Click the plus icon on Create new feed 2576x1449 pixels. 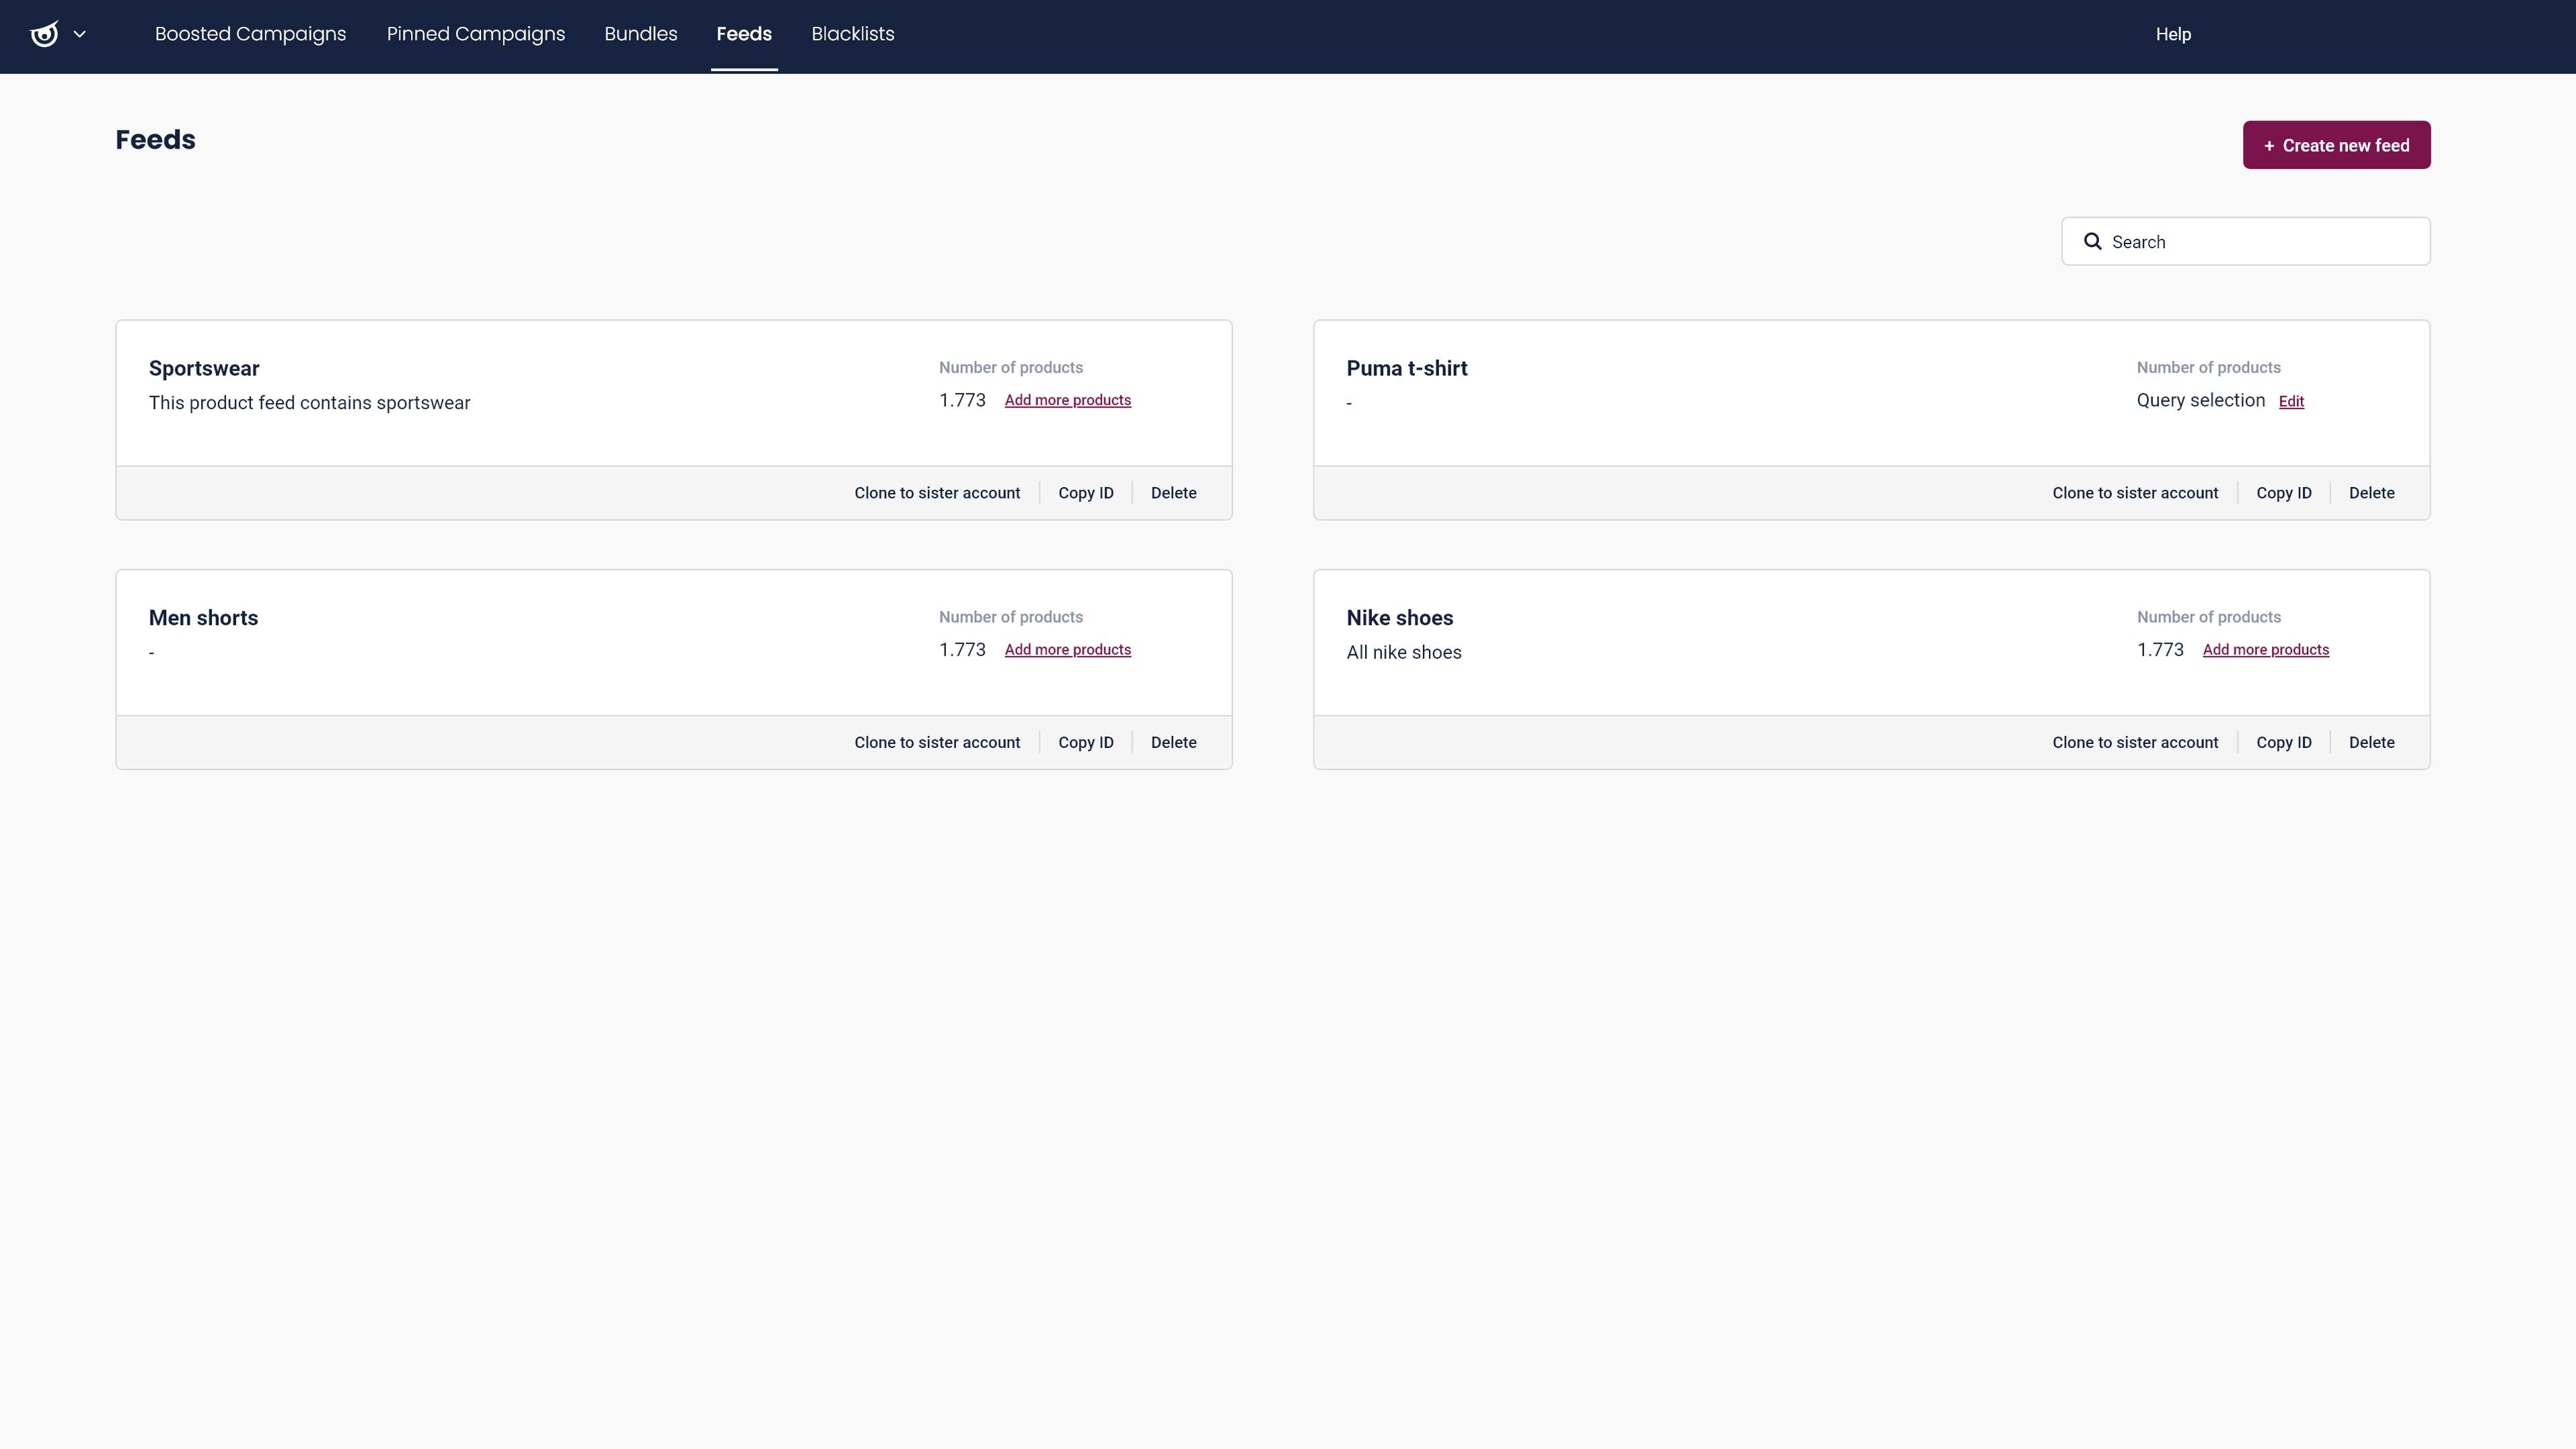point(2270,145)
